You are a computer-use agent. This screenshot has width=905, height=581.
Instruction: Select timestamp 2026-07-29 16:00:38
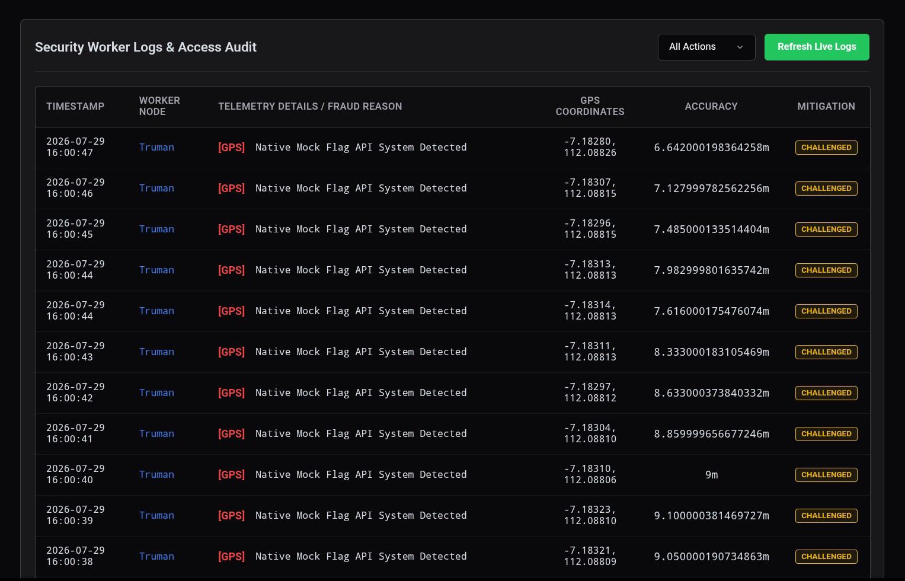click(75, 556)
